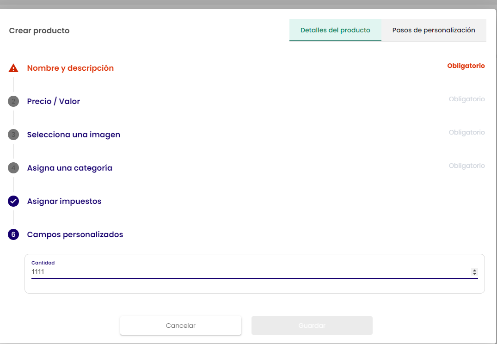Click the checkmark icon beside Asignar impuestos
Viewport: 497px width, 344px height.
[x=13, y=201]
